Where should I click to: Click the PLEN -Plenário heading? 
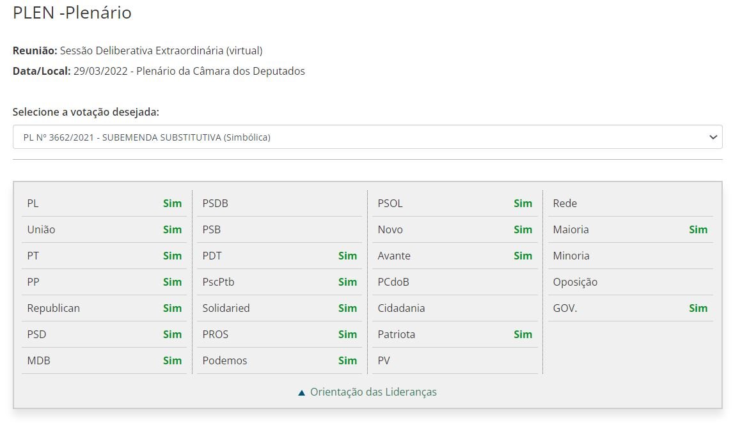[x=72, y=13]
